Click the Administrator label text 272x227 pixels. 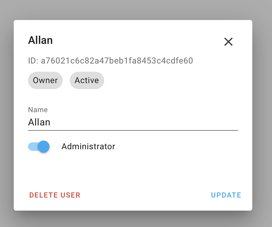pyautogui.click(x=88, y=146)
